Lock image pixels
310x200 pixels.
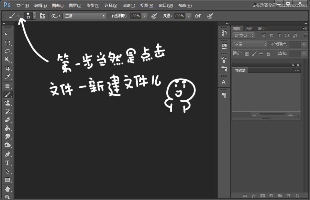click(x=254, y=53)
